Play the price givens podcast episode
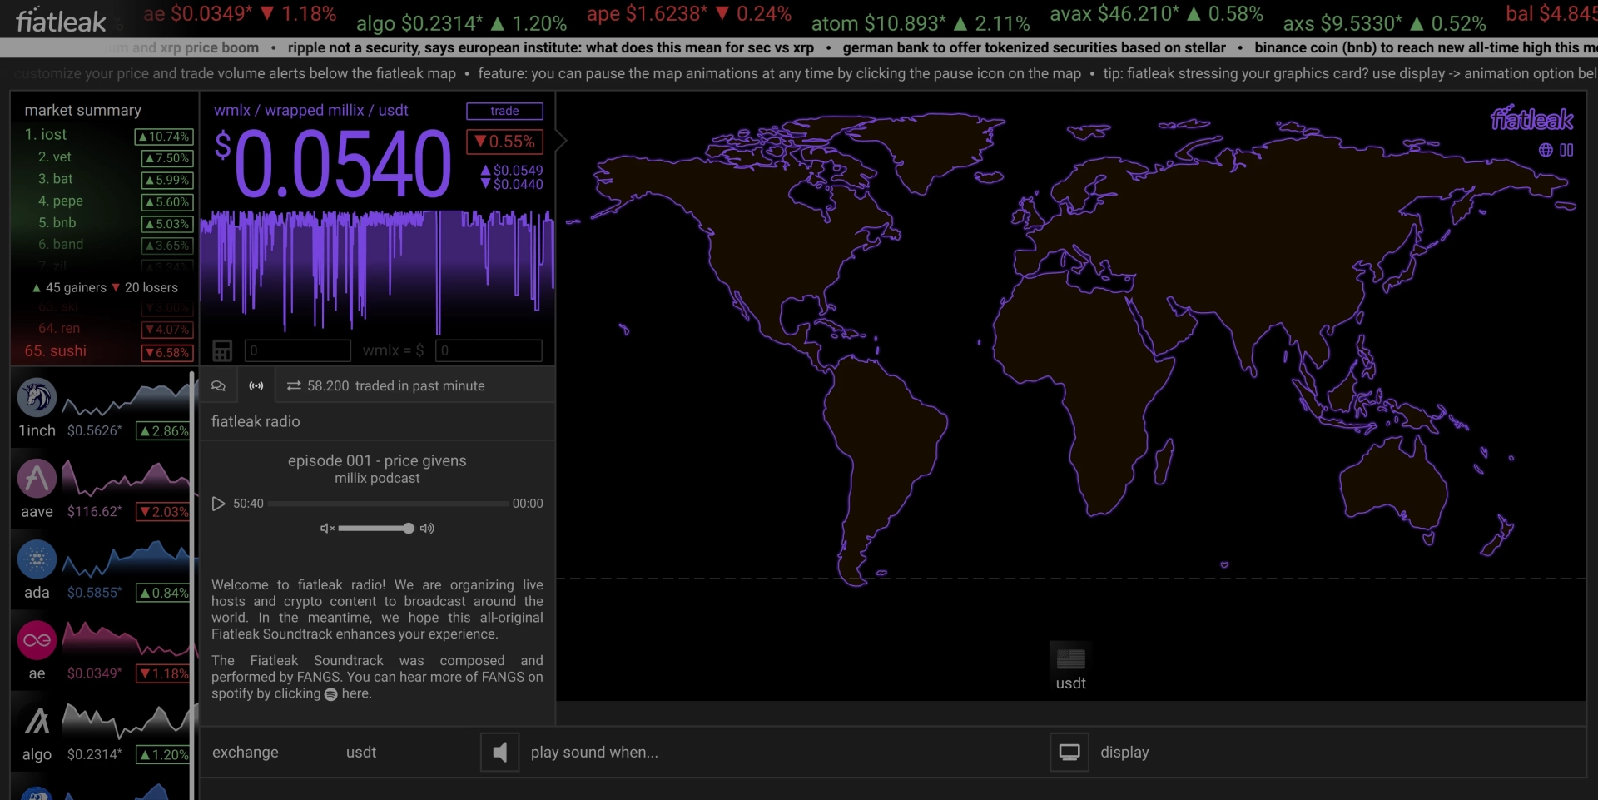1598x800 pixels. [218, 504]
